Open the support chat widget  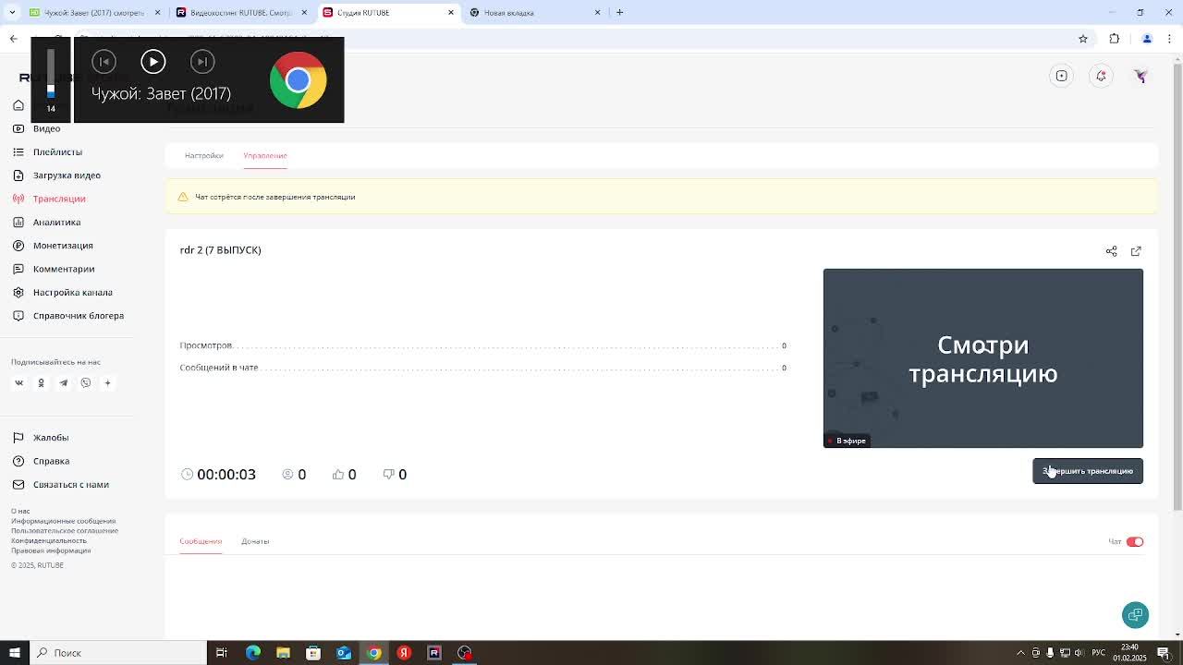pyautogui.click(x=1135, y=615)
